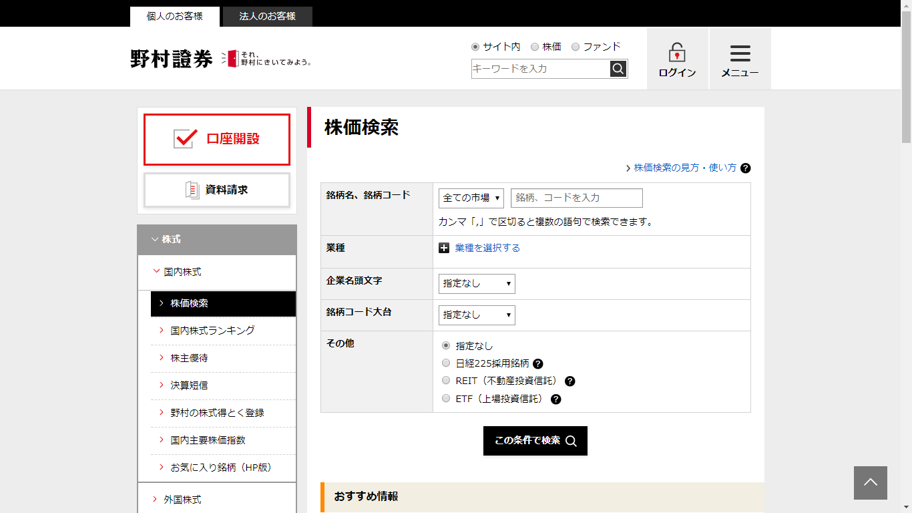Open login via the padlock icon
This screenshot has width=912, height=513.
point(677,53)
